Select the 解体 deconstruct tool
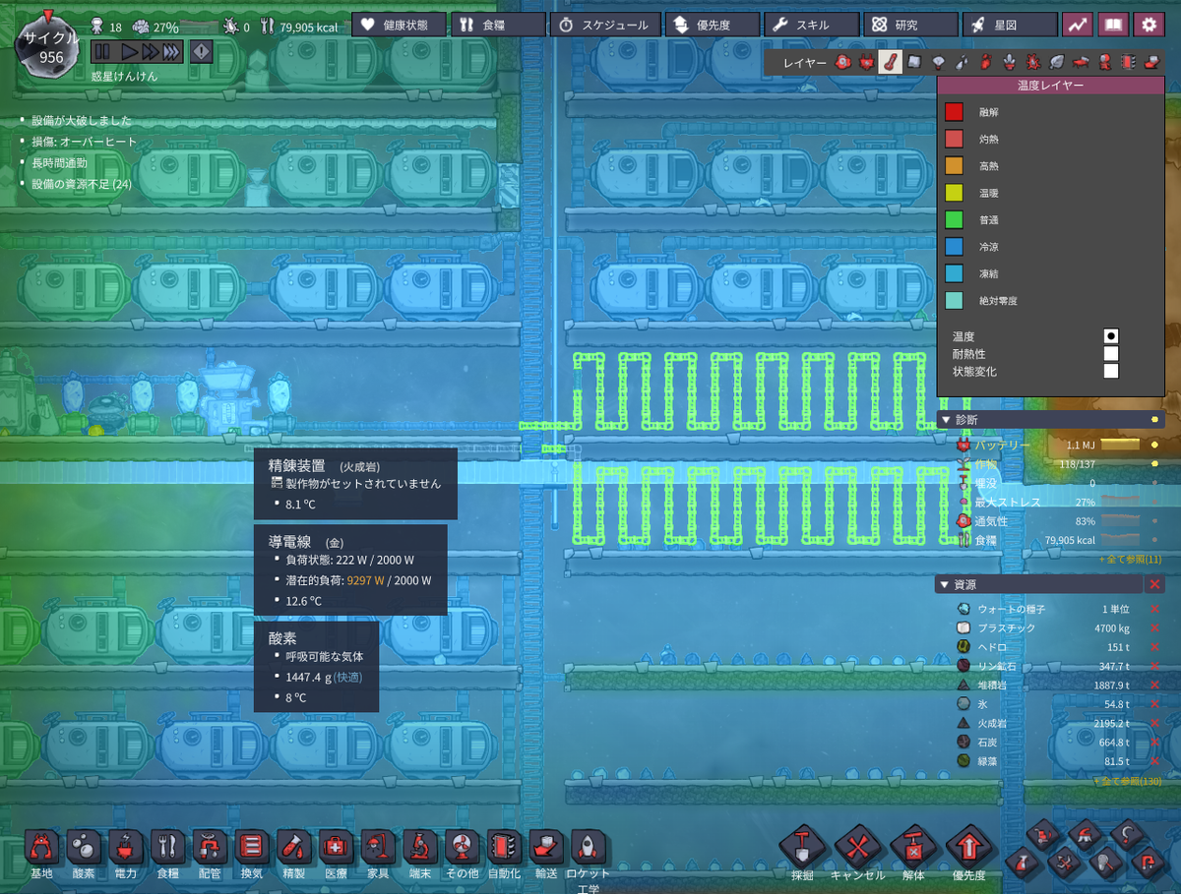1181x894 pixels. (x=913, y=846)
